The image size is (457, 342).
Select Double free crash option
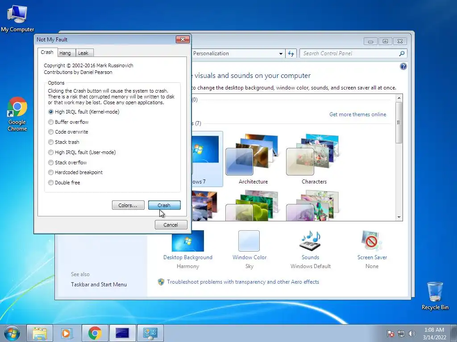pos(64,182)
